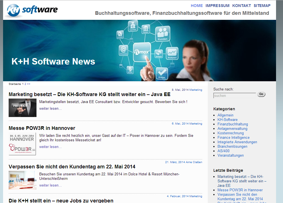Go to the KONTAKT page
Screen dimensions: 283x203
click(242, 6)
